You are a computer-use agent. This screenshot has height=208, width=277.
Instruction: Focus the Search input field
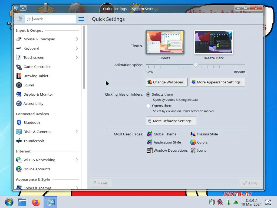[x=50, y=19]
